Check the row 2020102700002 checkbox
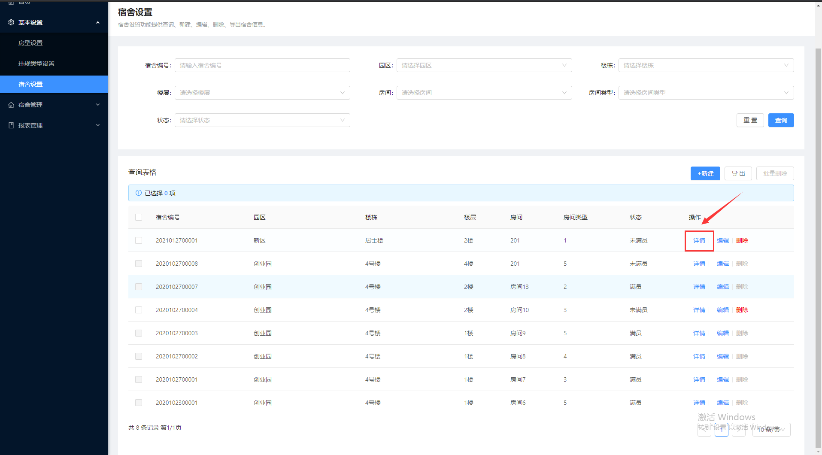The image size is (822, 455). pyautogui.click(x=139, y=356)
